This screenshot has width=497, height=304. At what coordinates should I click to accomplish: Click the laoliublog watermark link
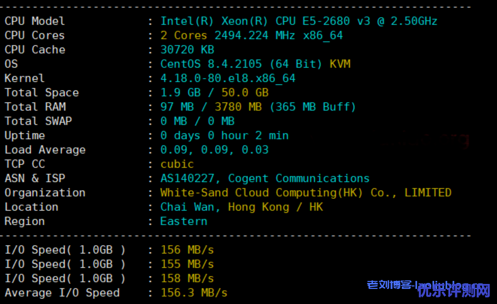(x=427, y=285)
